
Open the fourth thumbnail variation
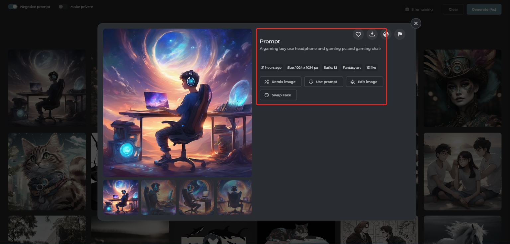(234, 197)
